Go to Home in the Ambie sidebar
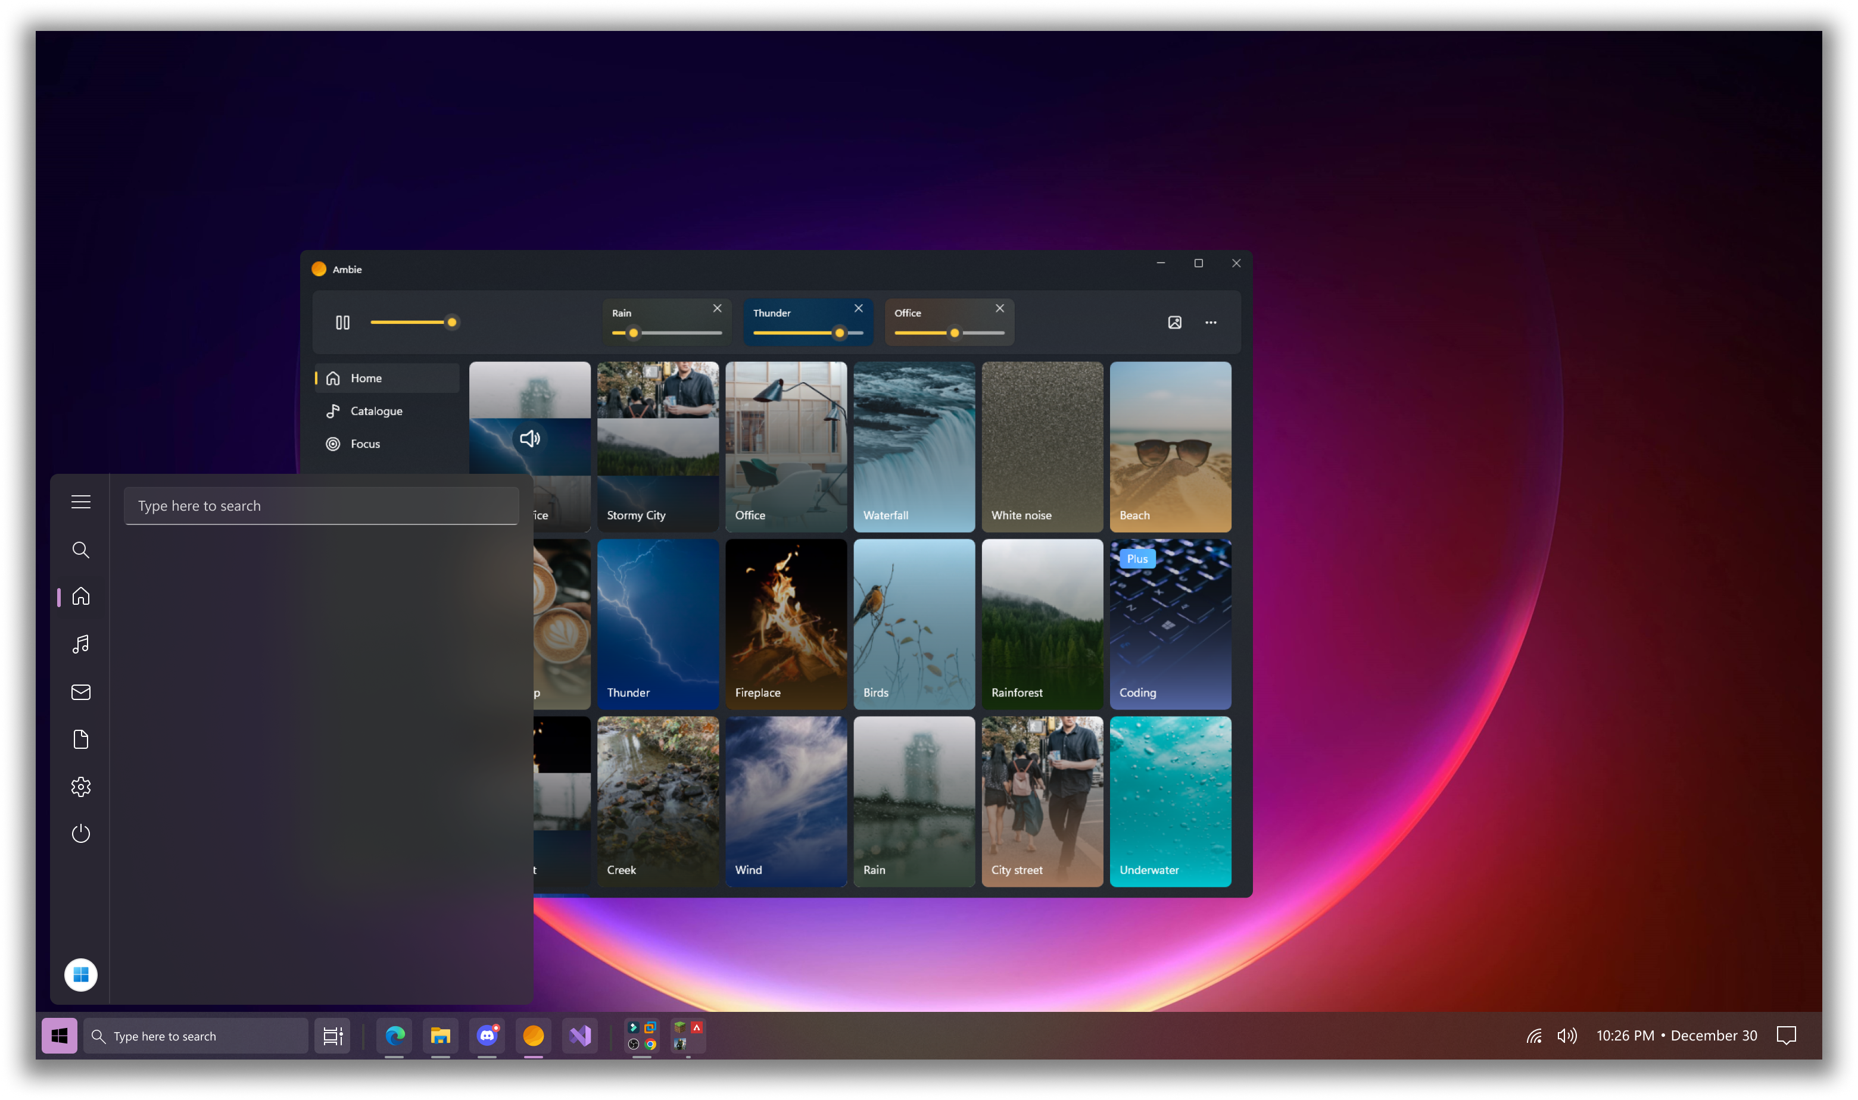This screenshot has height=1100, width=1858. (x=387, y=378)
